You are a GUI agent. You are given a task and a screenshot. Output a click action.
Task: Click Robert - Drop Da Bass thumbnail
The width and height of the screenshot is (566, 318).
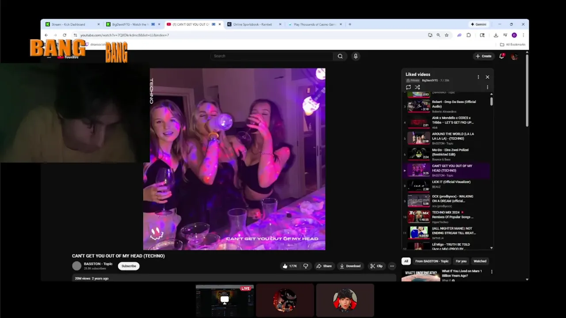418,106
